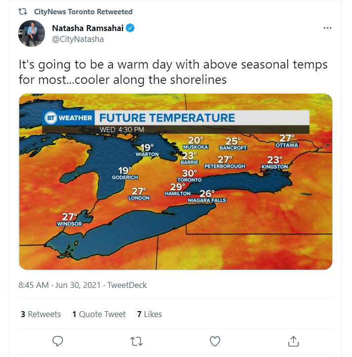352x357 pixels.
Task: View the 3 Retweets list
Action: point(41,314)
